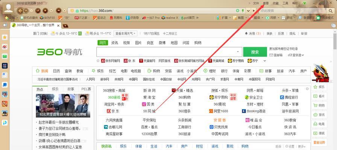337x150 pixels.
Task: Open 购物 cart shortcut on right panel
Action: tap(319, 105)
